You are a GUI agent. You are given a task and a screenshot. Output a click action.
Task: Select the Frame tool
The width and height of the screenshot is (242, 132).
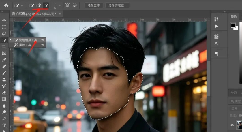4,53
